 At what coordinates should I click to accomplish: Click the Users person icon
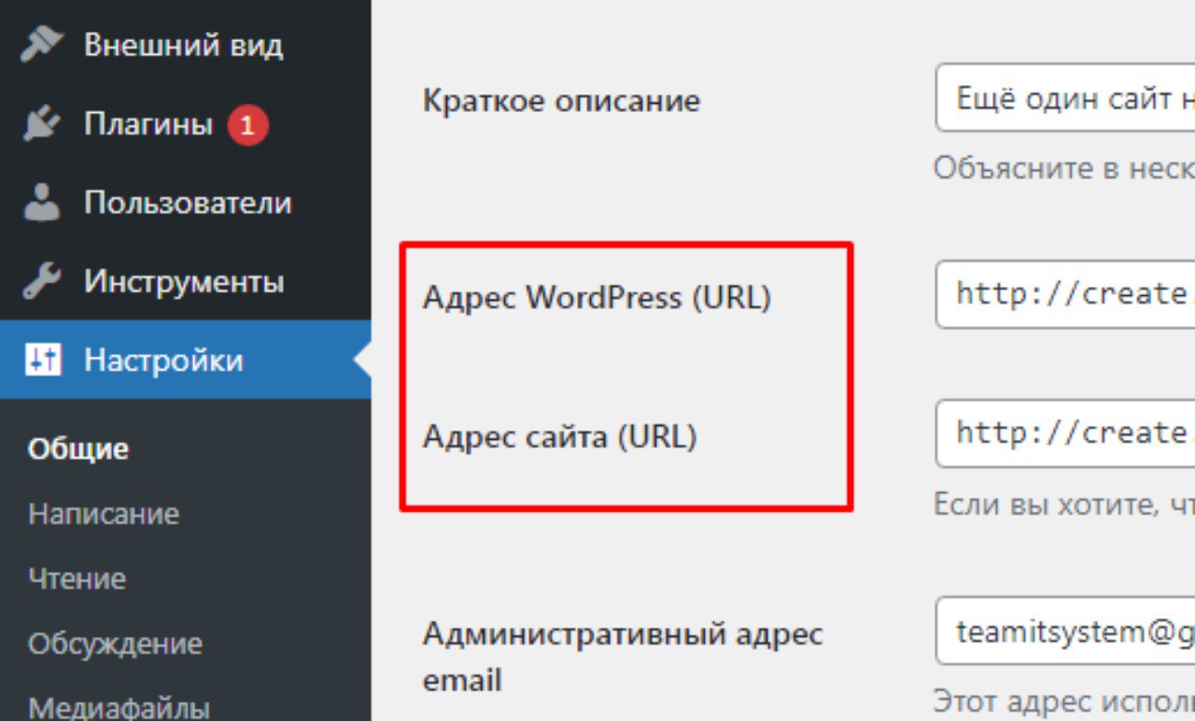42,203
